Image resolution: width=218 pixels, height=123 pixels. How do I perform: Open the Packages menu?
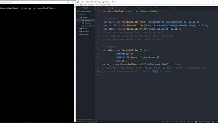coord(103,5)
